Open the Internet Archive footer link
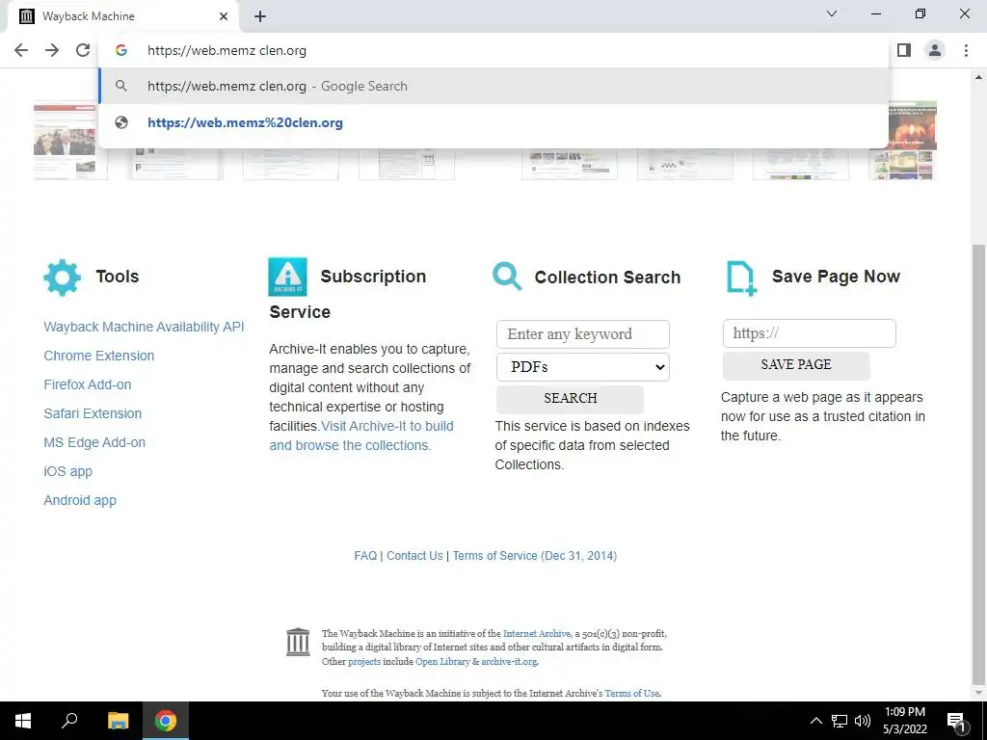Viewport: 987px width, 740px height. [x=536, y=634]
